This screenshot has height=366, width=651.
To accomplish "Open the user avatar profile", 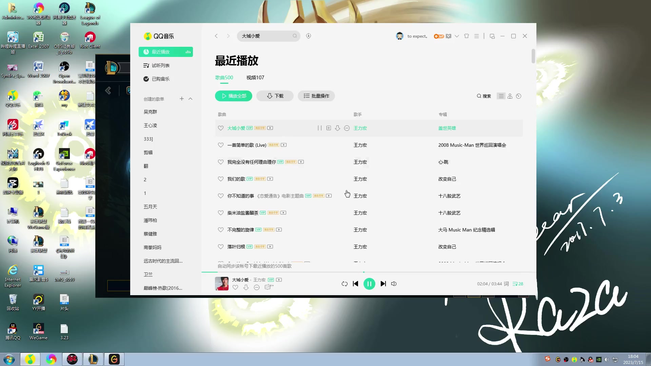I will click(400, 36).
